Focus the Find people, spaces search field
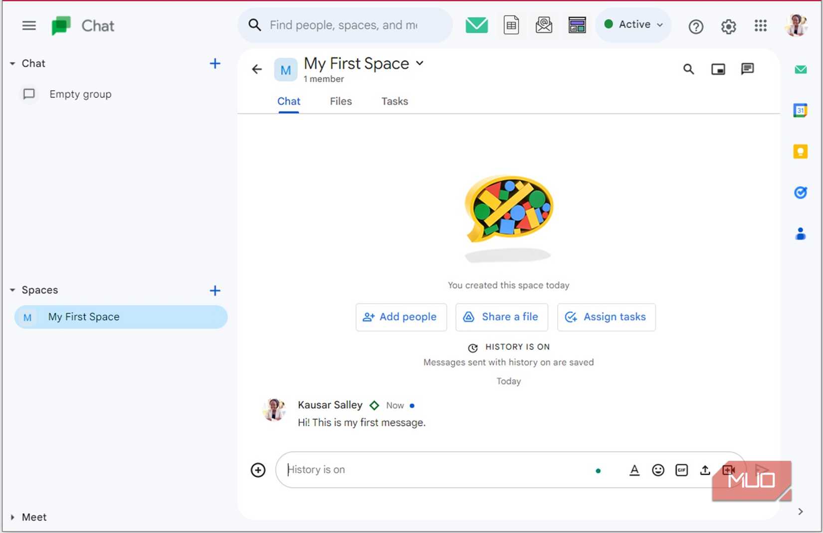Image resolution: width=823 pixels, height=533 pixels. (345, 25)
